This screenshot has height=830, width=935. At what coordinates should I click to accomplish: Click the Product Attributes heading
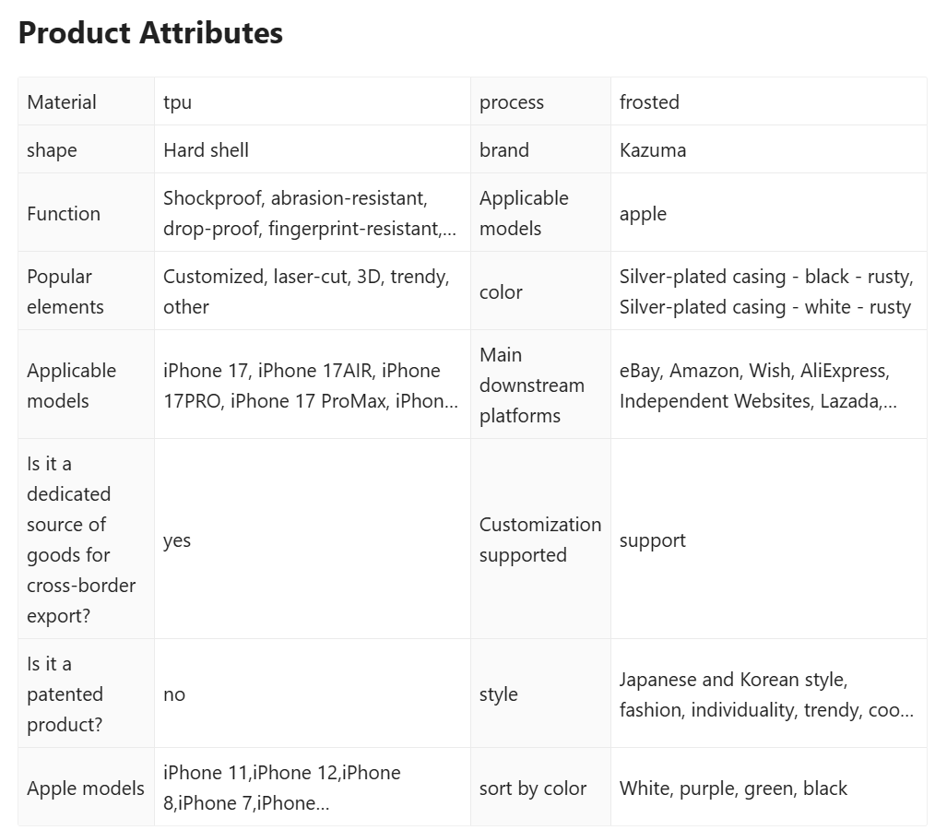pos(150,33)
